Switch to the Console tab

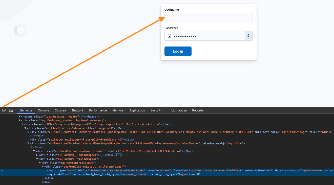coord(43,110)
